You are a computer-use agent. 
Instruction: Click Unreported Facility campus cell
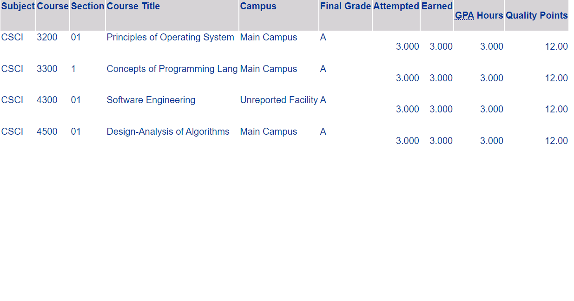point(279,100)
